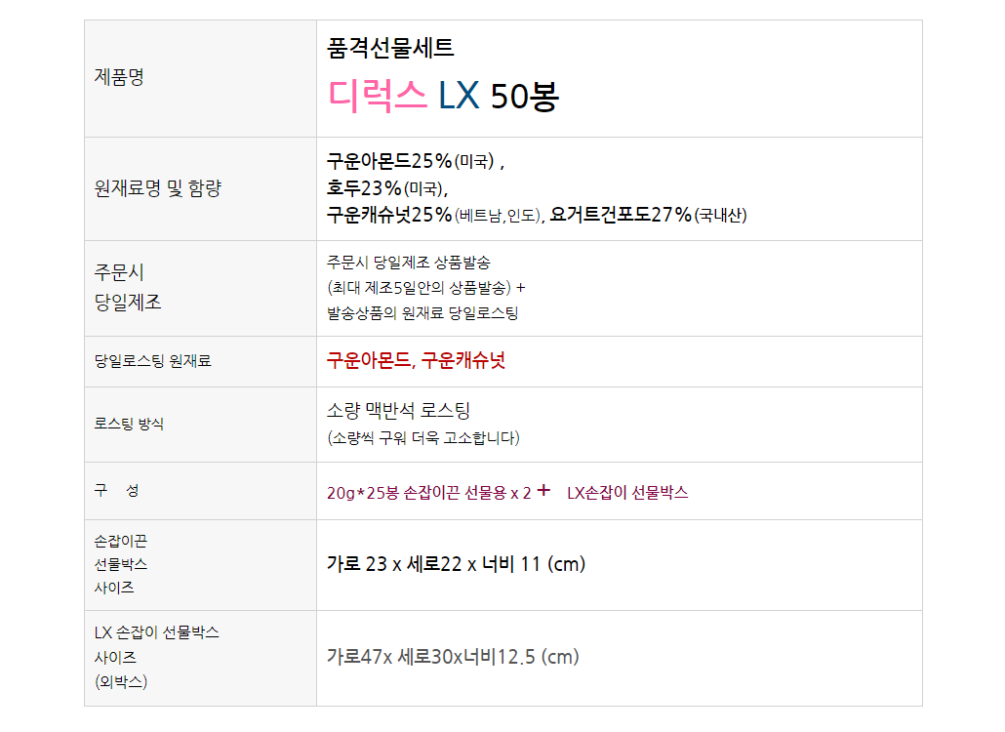This screenshot has height=732, width=1005.
Task: Select the 구운캐슈넛25% ingredient text
Action: click(389, 215)
